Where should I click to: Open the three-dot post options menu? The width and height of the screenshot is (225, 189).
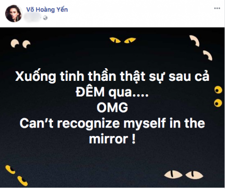[x=217, y=9]
